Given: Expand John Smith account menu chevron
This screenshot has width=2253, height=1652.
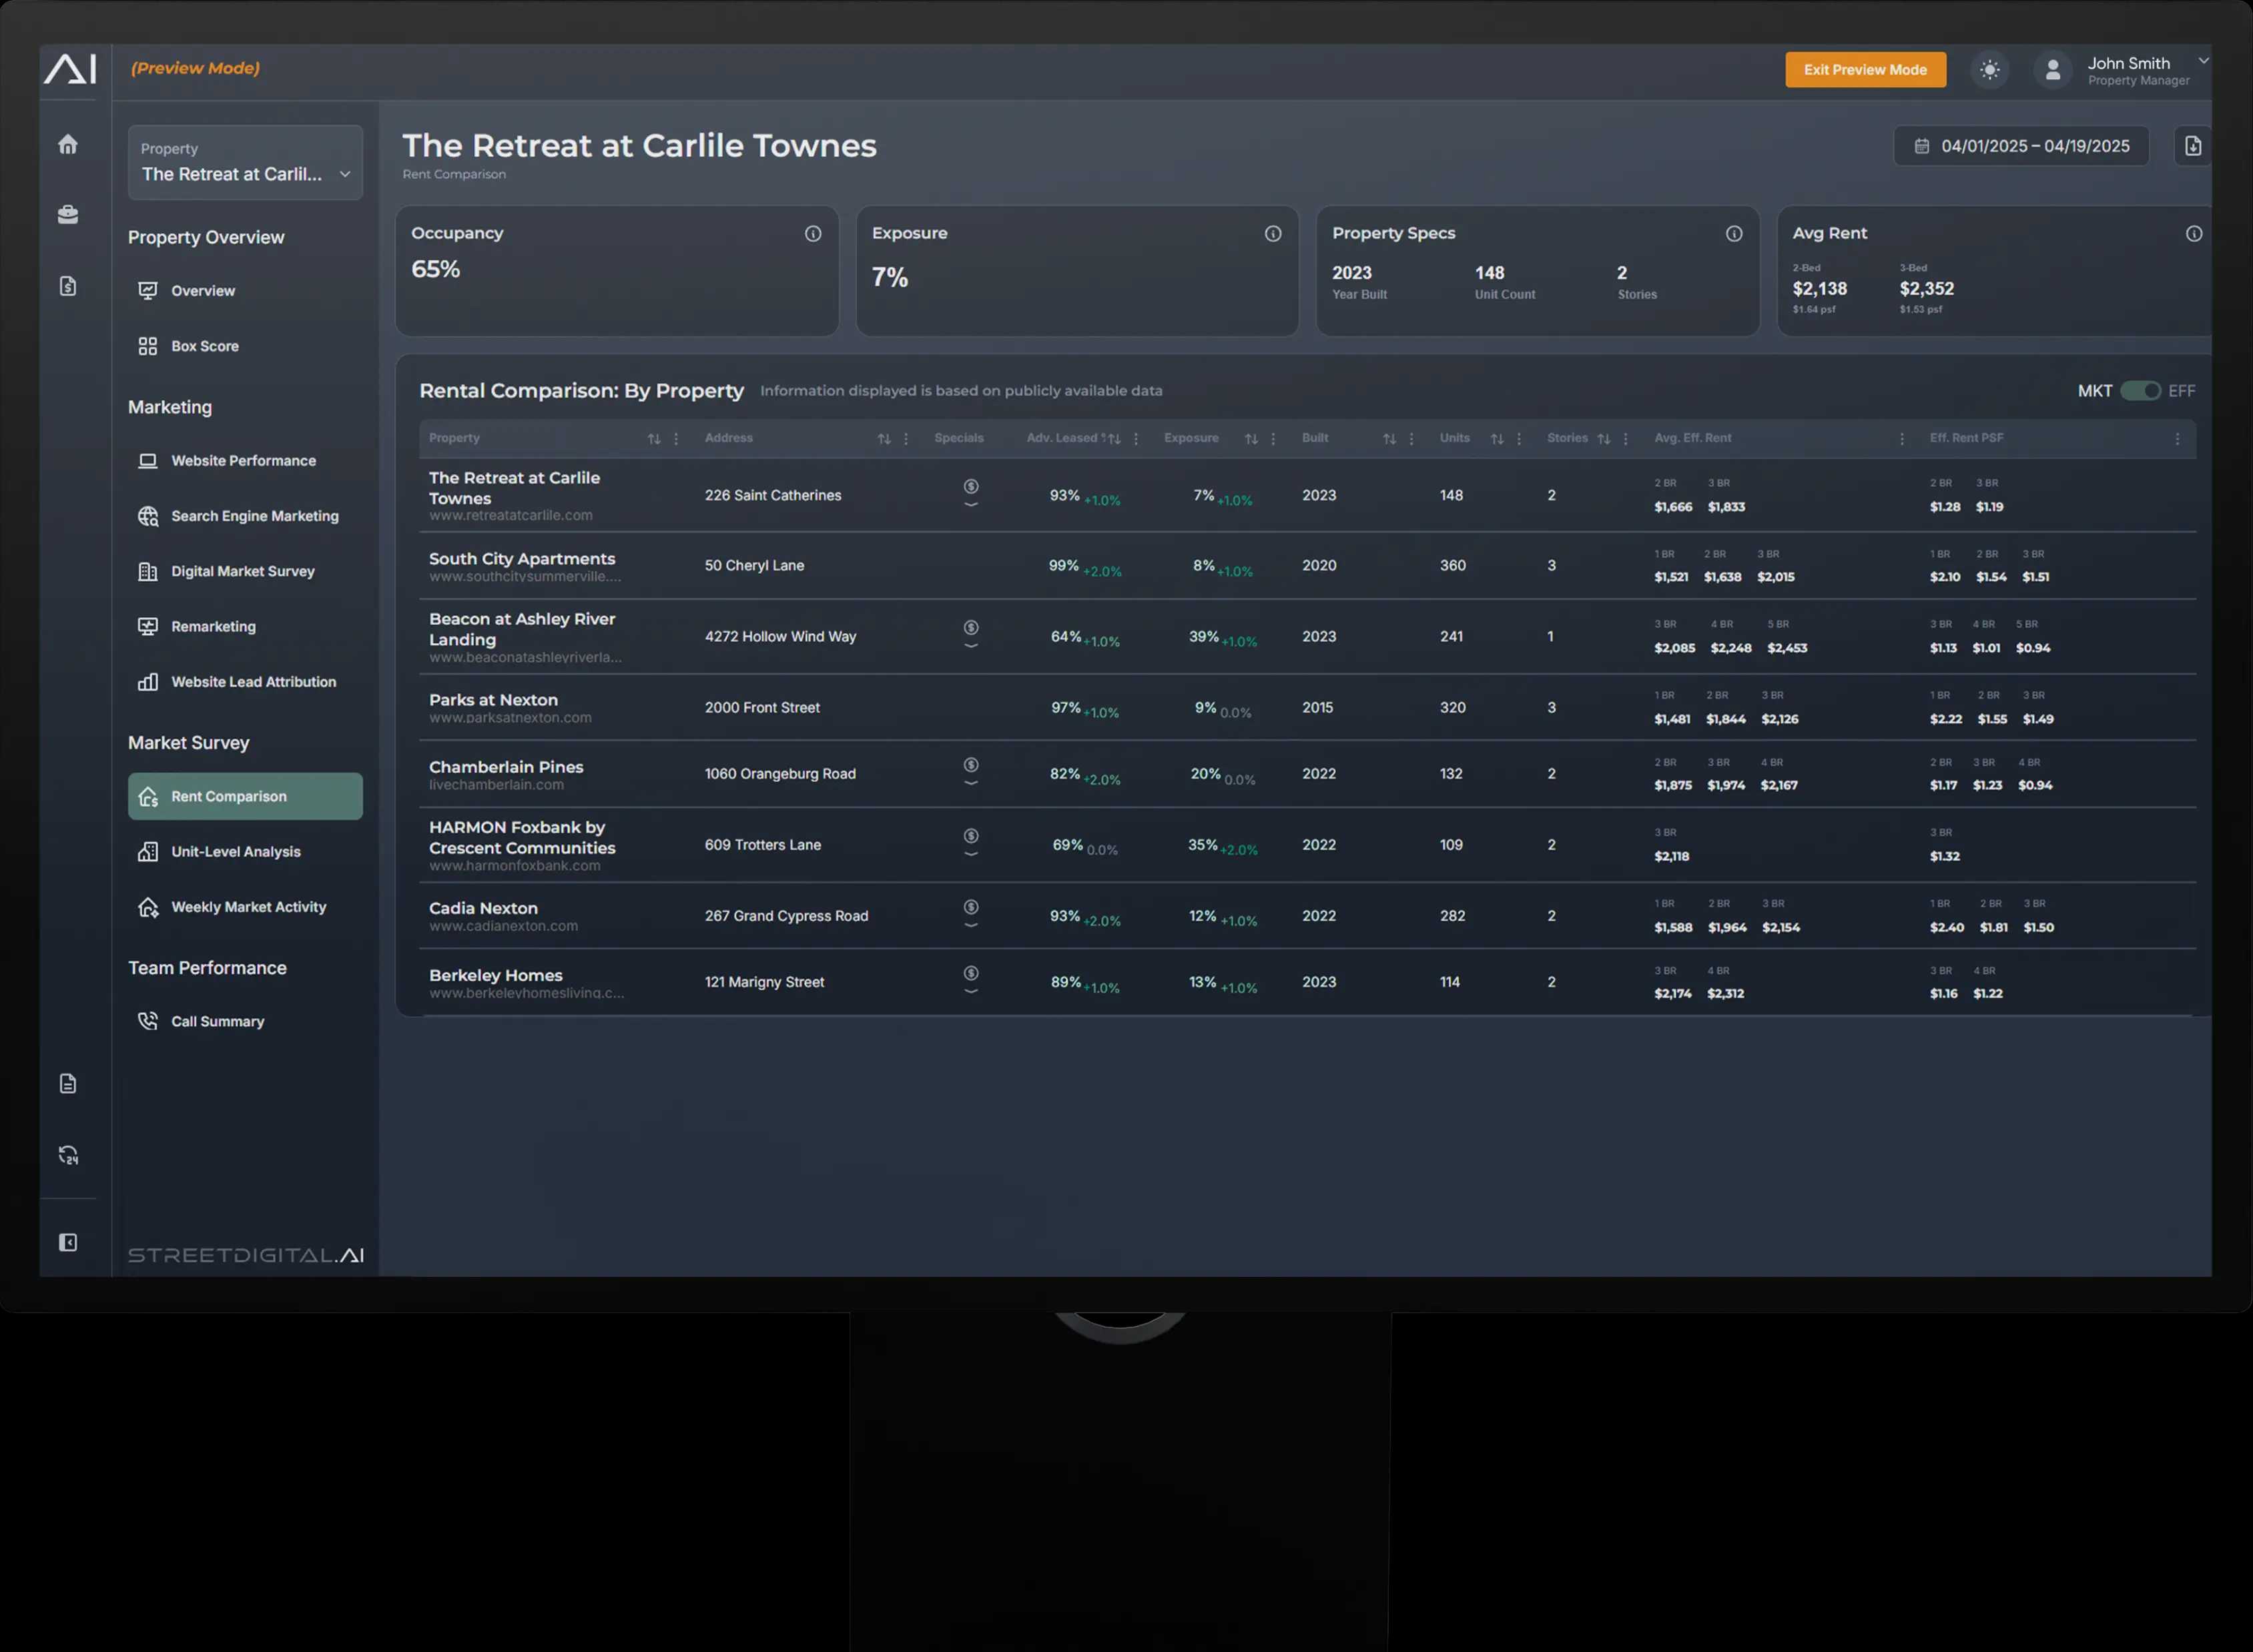Looking at the screenshot, I should (2203, 61).
